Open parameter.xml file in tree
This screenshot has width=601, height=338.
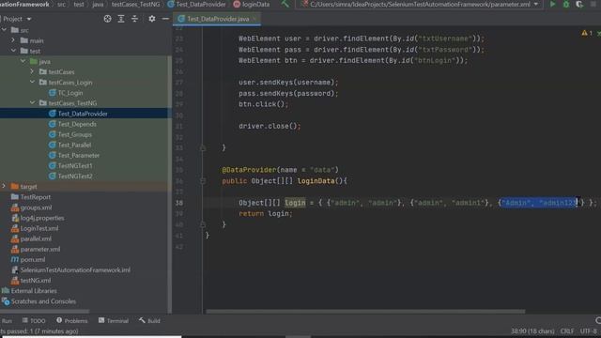coord(40,249)
